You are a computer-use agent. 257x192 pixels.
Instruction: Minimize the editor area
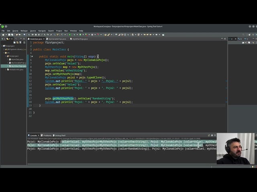[x=222, y=39]
